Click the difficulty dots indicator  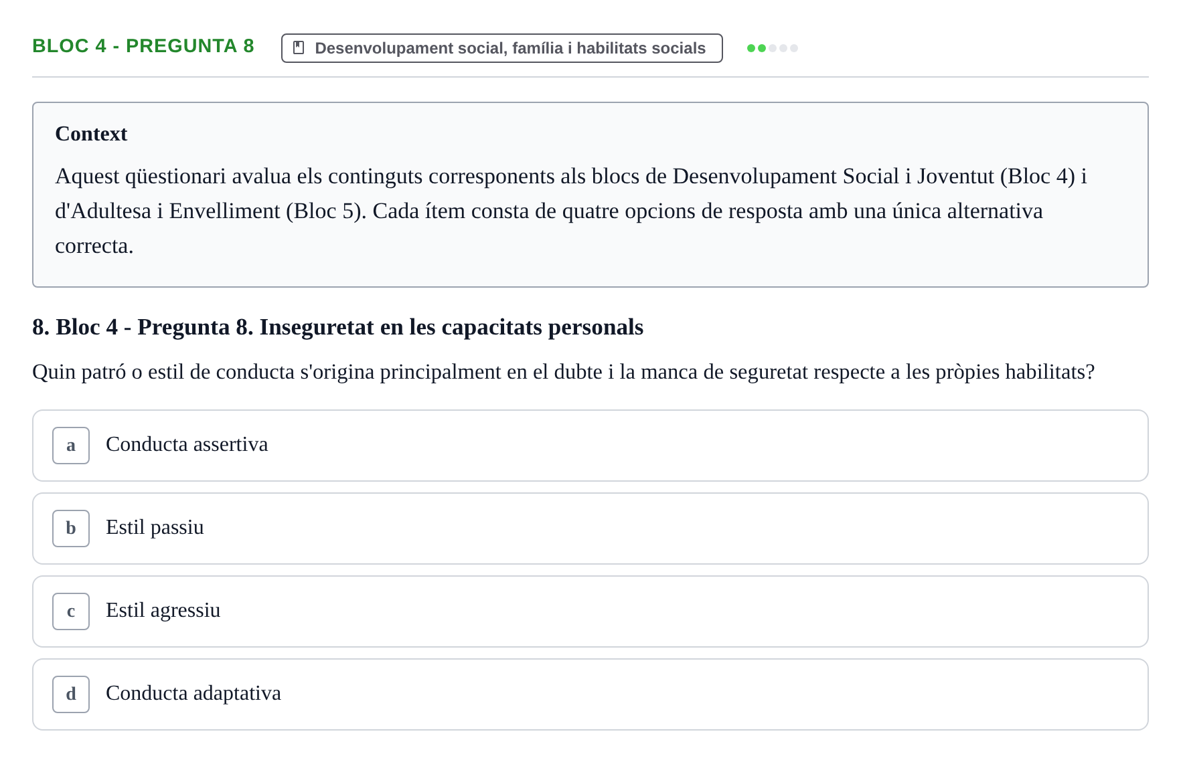(x=772, y=48)
